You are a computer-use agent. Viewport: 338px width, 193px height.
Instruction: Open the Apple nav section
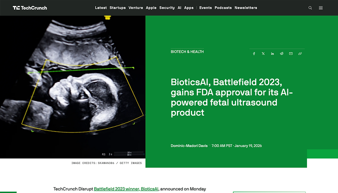tap(151, 8)
